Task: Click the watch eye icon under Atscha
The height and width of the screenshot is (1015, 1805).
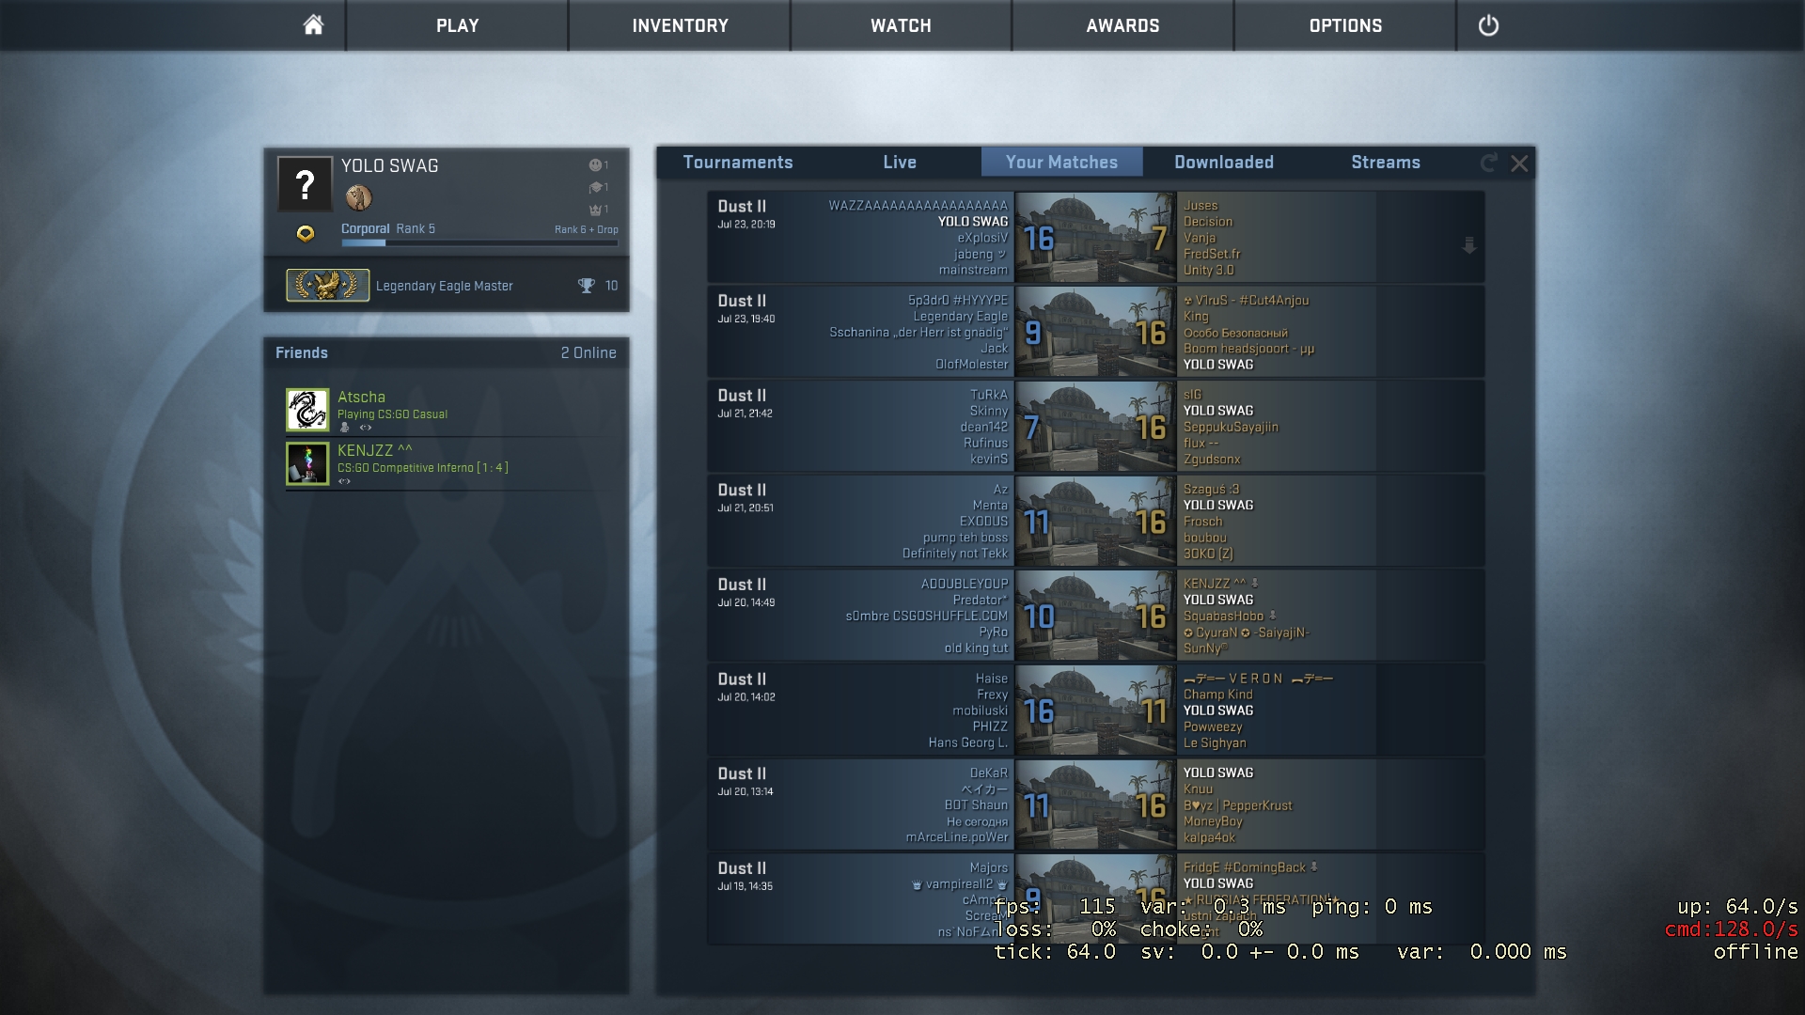Action: [x=366, y=428]
